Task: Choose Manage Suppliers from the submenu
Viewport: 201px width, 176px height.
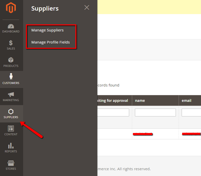Action: [47, 30]
